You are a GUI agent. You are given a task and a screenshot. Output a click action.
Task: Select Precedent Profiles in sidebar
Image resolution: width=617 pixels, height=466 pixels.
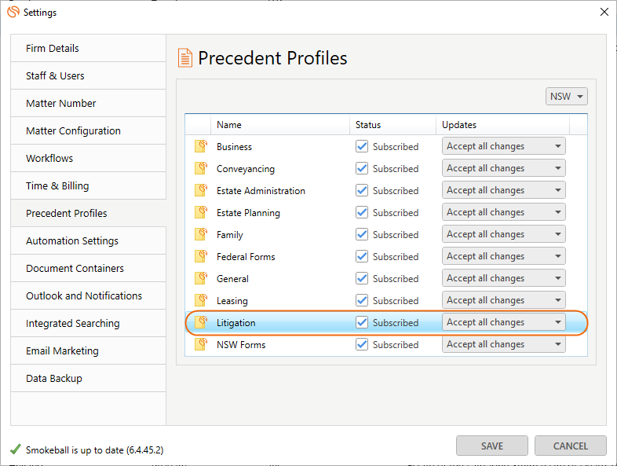click(x=88, y=213)
